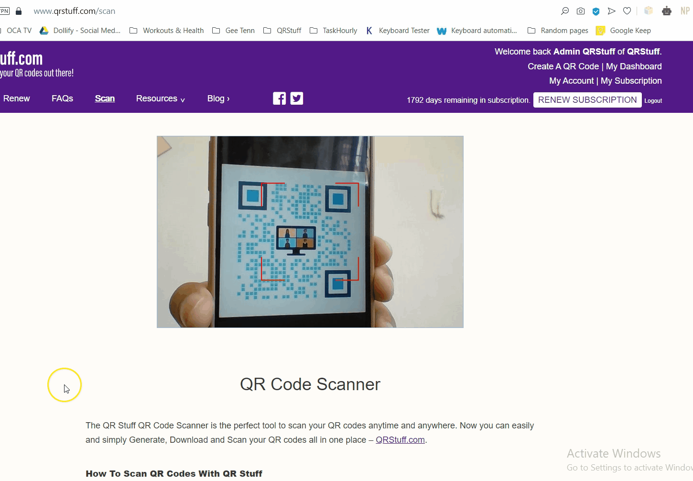Image resolution: width=693 pixels, height=481 pixels.
Task: Click the heart bookmark icon
Action: coord(627,11)
